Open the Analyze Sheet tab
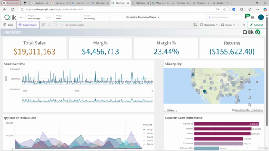Image resolution: width=269 pixels, height=151 pixels. click(x=67, y=17)
